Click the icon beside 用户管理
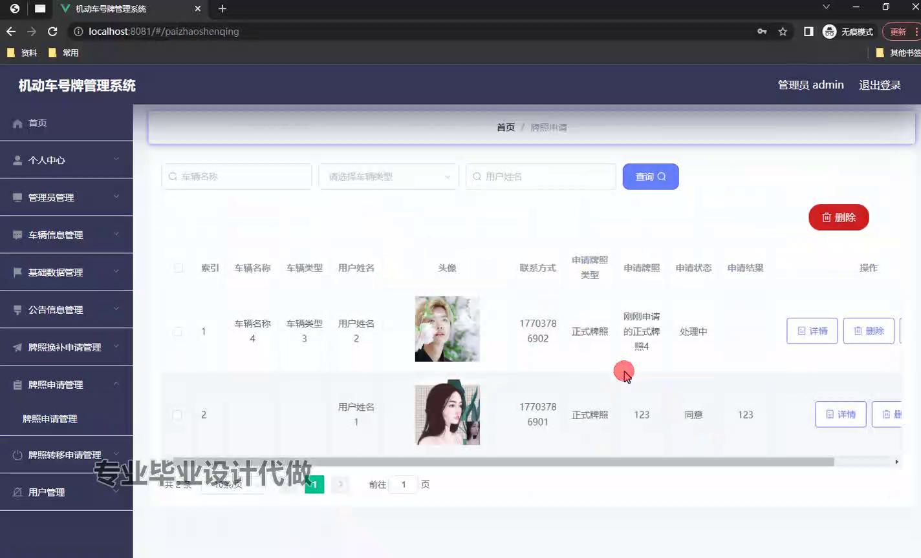The image size is (921, 558). (17, 492)
